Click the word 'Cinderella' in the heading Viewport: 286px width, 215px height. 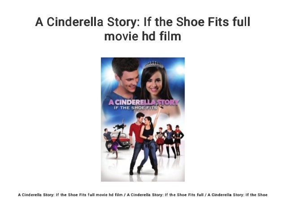pos(75,22)
